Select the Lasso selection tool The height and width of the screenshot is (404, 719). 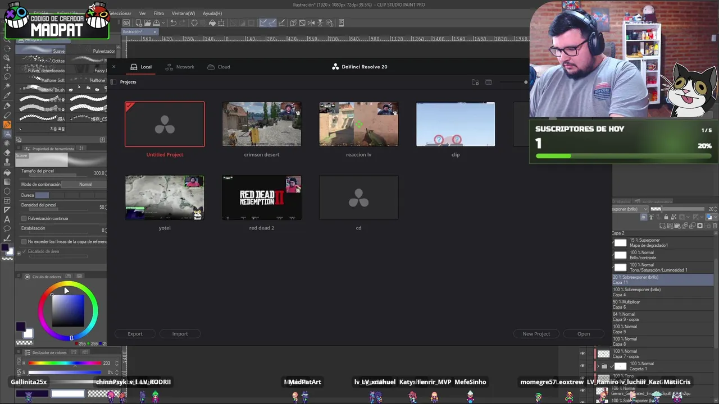click(x=7, y=77)
